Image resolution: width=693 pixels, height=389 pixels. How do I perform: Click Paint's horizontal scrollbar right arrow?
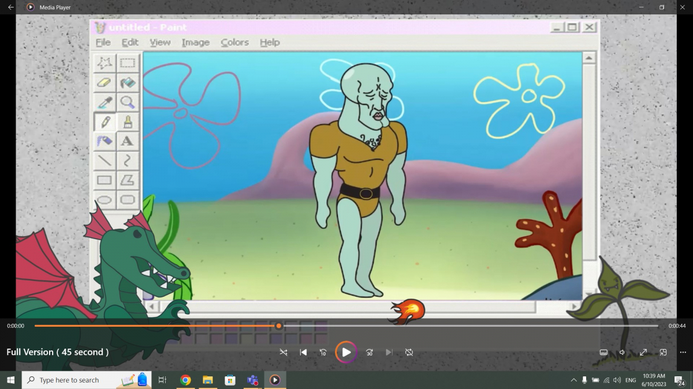574,306
